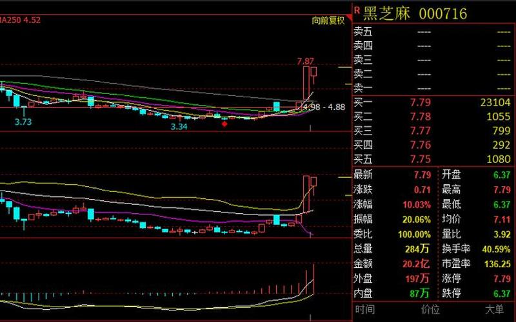The width and height of the screenshot is (516, 322).
Task: Click the 4.98 - 4.88 gap annotation
Action: tap(324, 107)
